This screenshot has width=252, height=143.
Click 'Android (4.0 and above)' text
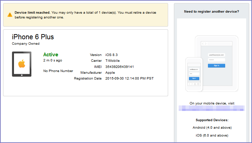click(212, 128)
